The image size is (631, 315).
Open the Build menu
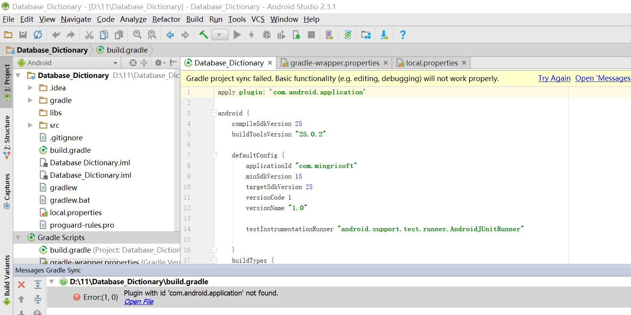pyautogui.click(x=194, y=19)
